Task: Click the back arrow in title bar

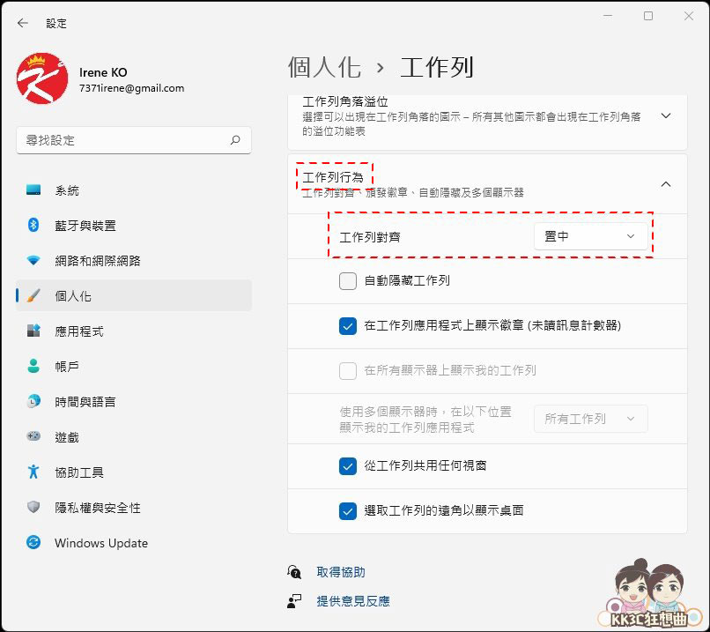Action: coord(23,24)
